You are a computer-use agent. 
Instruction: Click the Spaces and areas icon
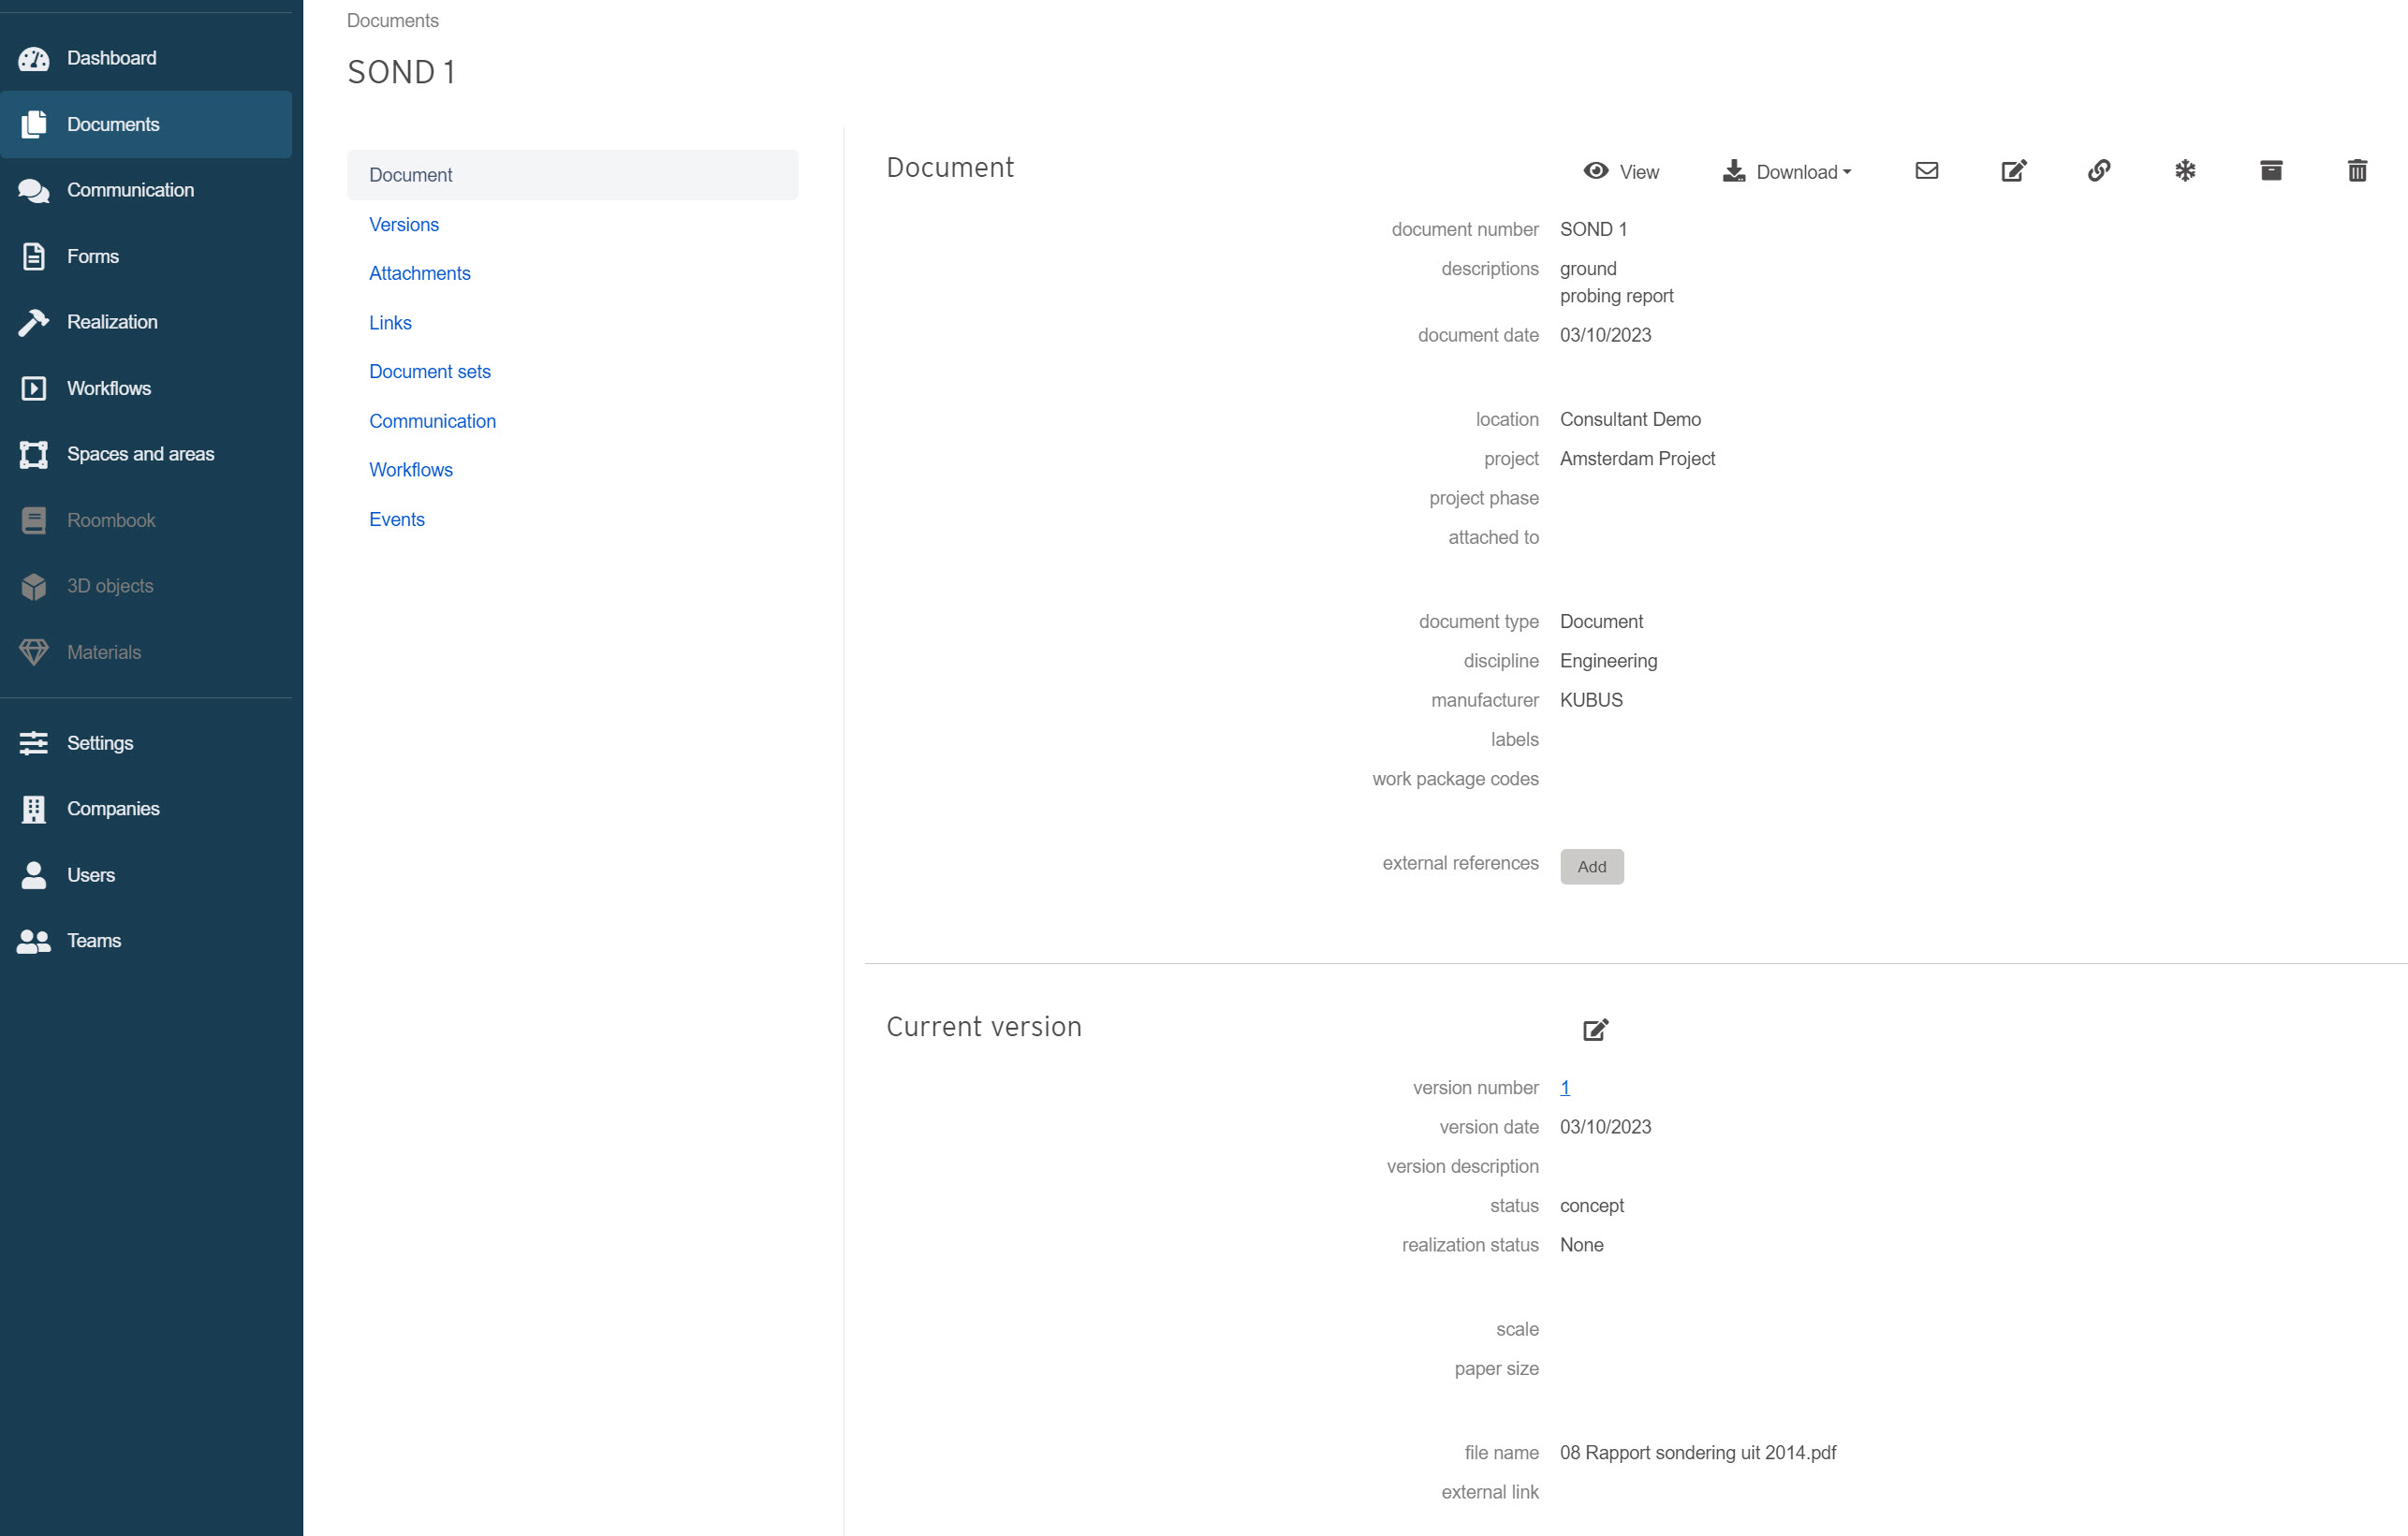[x=34, y=454]
